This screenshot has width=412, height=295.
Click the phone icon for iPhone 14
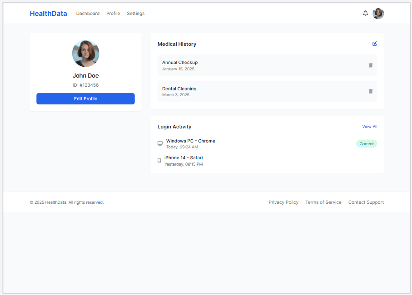[159, 161]
